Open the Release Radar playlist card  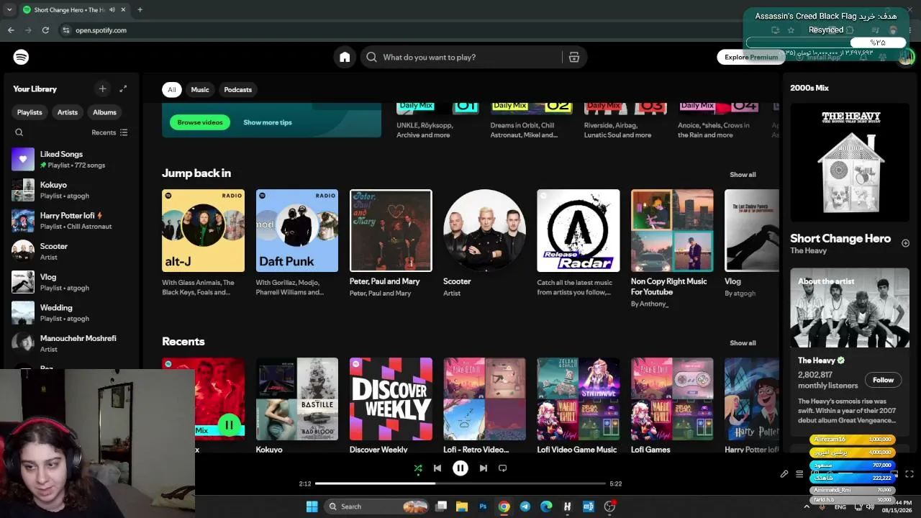point(579,243)
